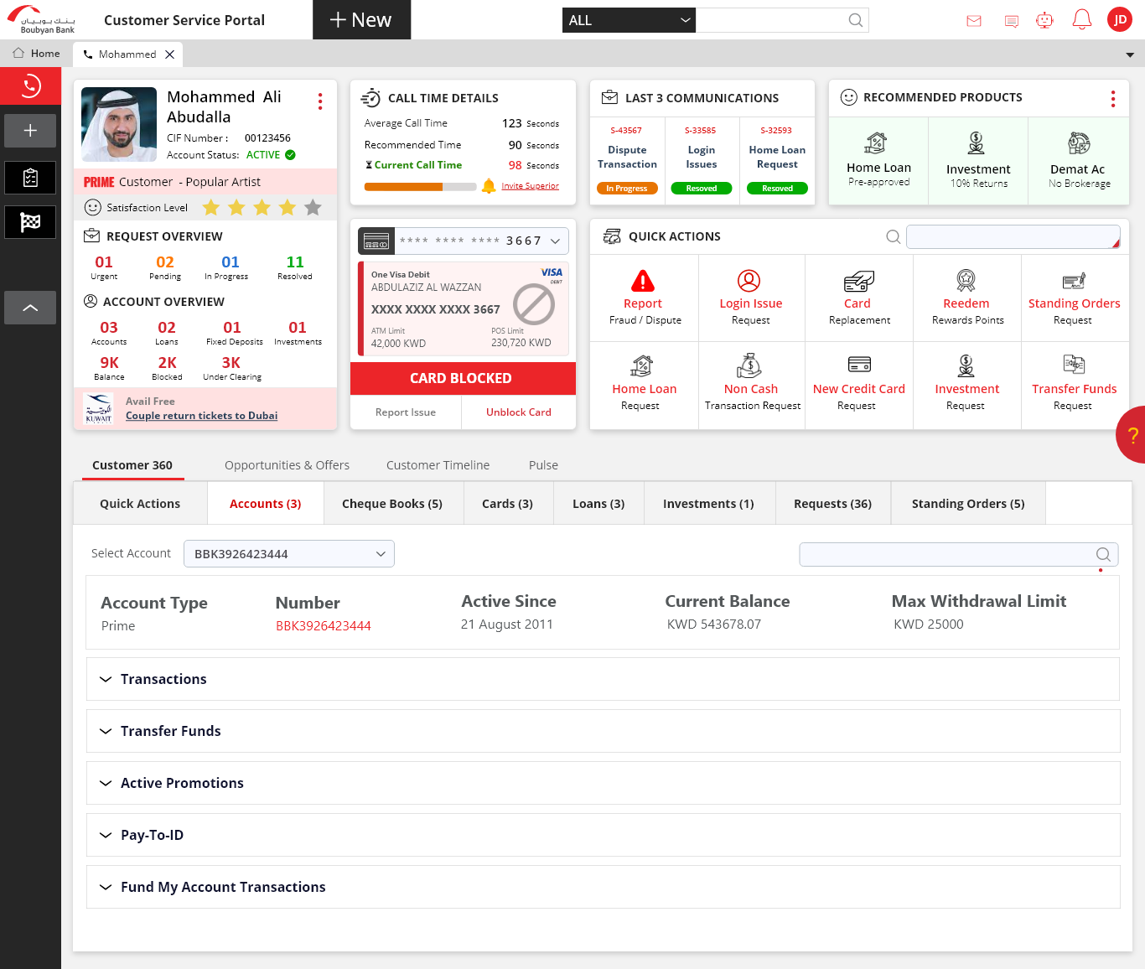The width and height of the screenshot is (1145, 969).
Task: Click the mail envelope icon in header
Action: pyautogui.click(x=973, y=21)
